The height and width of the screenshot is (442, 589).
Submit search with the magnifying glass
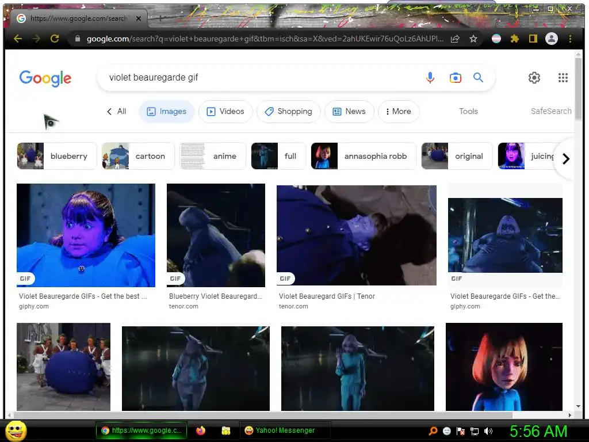click(x=478, y=78)
